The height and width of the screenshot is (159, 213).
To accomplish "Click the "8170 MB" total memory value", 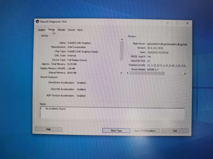I will pyautogui.click(x=72, y=64).
